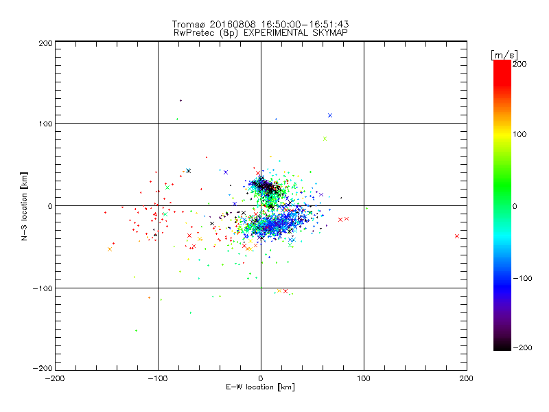Click the velocity colorbar gradient
Screen dimensions: 549x412
pos(502,205)
